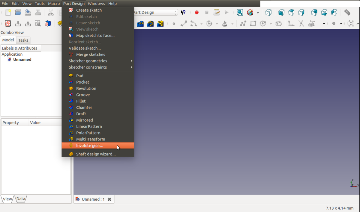Open a file with the folder icon
360x212 pixels.
[x=18, y=12]
